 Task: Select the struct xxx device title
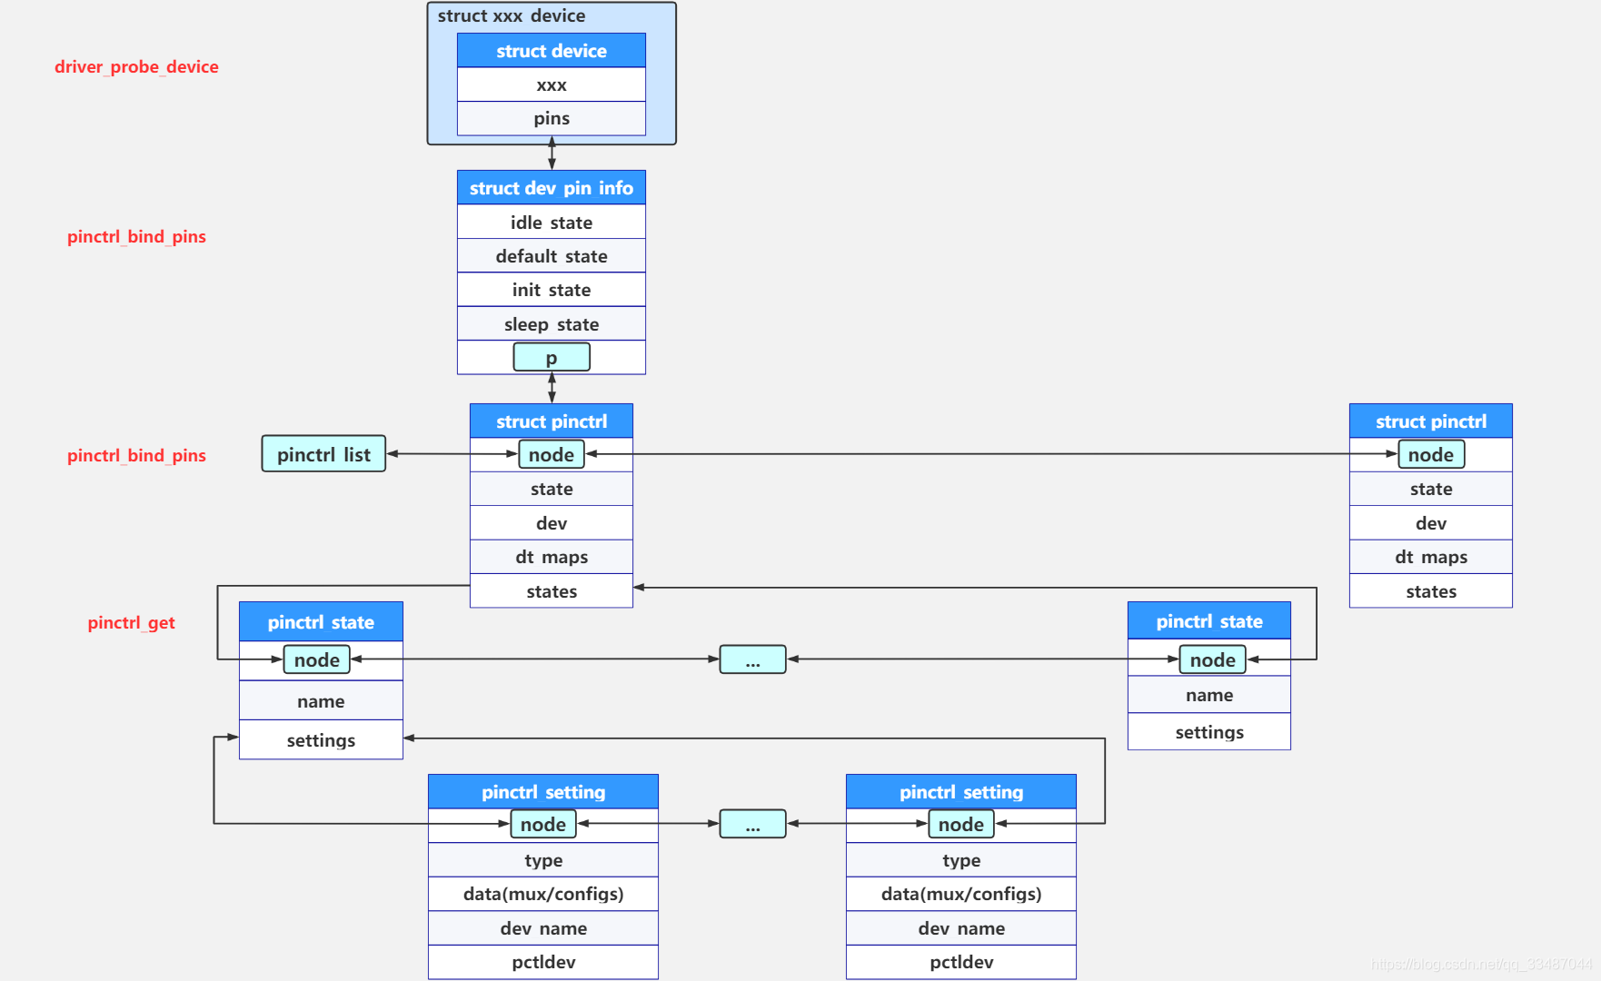coord(511,16)
